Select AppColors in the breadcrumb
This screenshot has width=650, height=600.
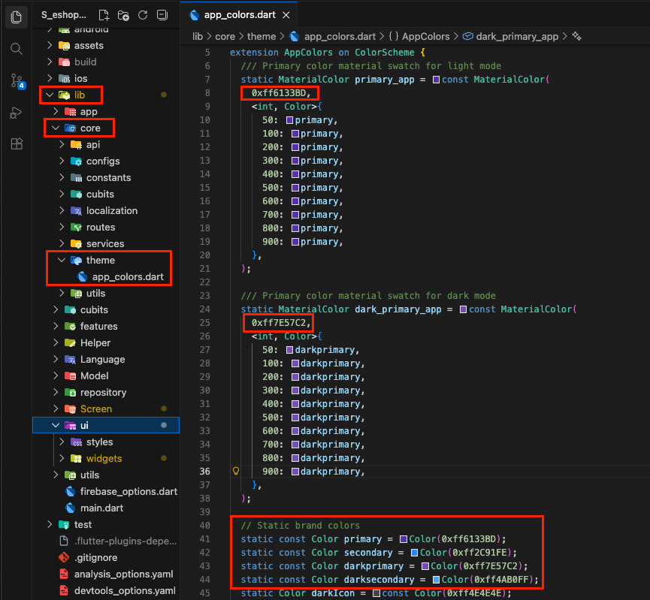tap(425, 36)
